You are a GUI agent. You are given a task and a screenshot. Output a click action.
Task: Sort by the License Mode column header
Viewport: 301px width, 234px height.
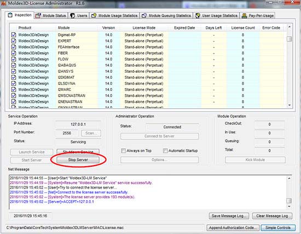pos(144,28)
